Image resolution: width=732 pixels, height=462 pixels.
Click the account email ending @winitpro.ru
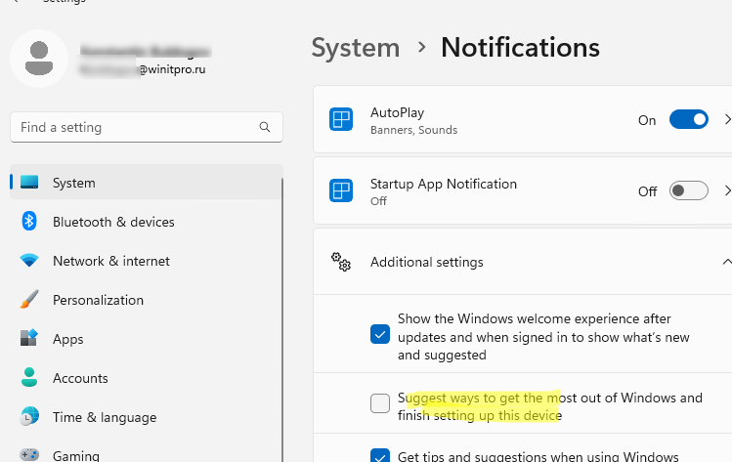click(x=143, y=70)
